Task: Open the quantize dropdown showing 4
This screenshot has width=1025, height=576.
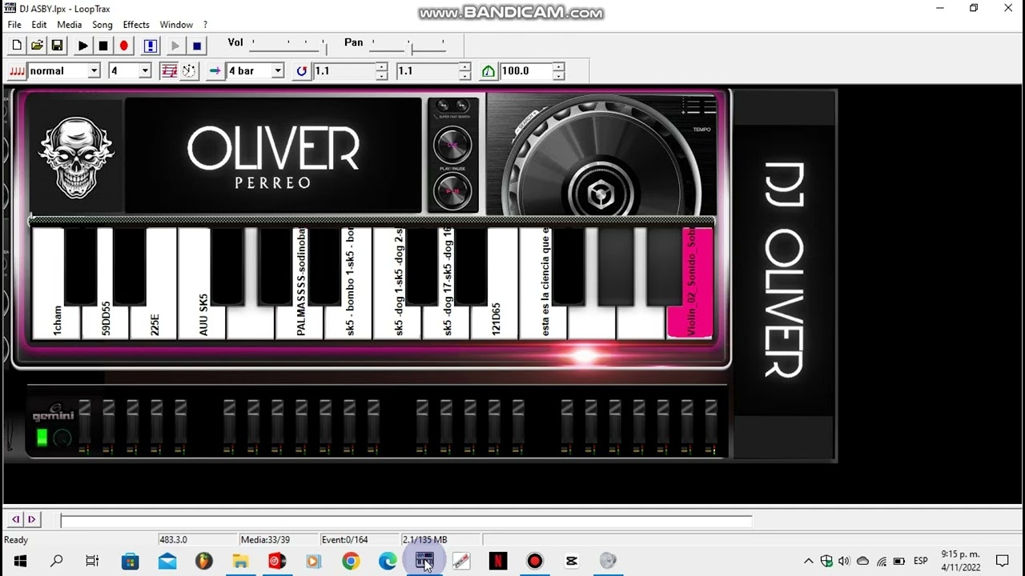Action: 145,71
